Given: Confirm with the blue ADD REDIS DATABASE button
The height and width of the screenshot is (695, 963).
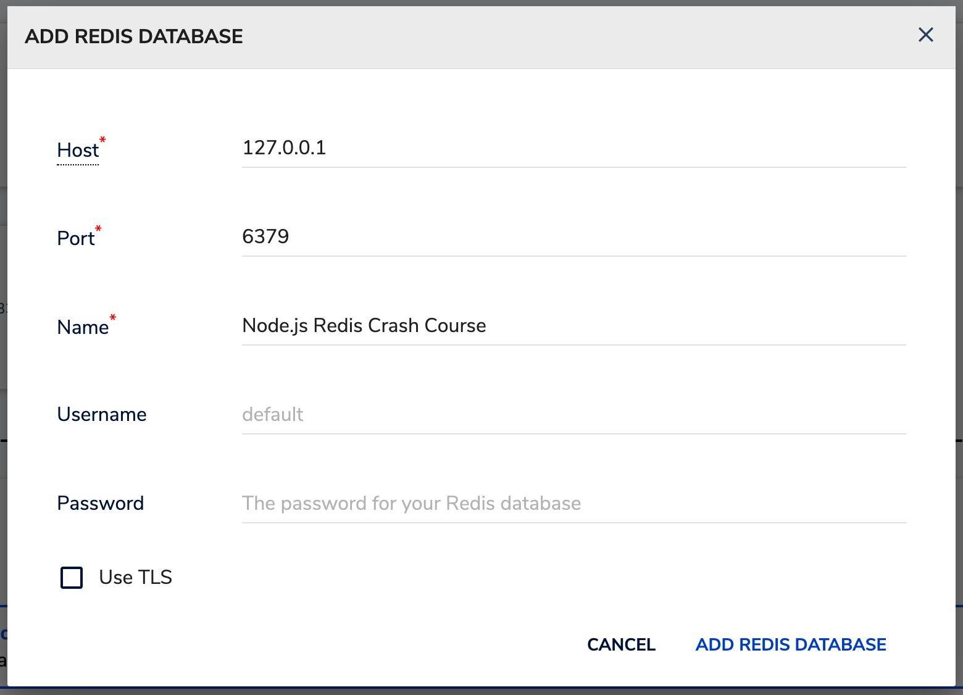Looking at the screenshot, I should pos(791,644).
